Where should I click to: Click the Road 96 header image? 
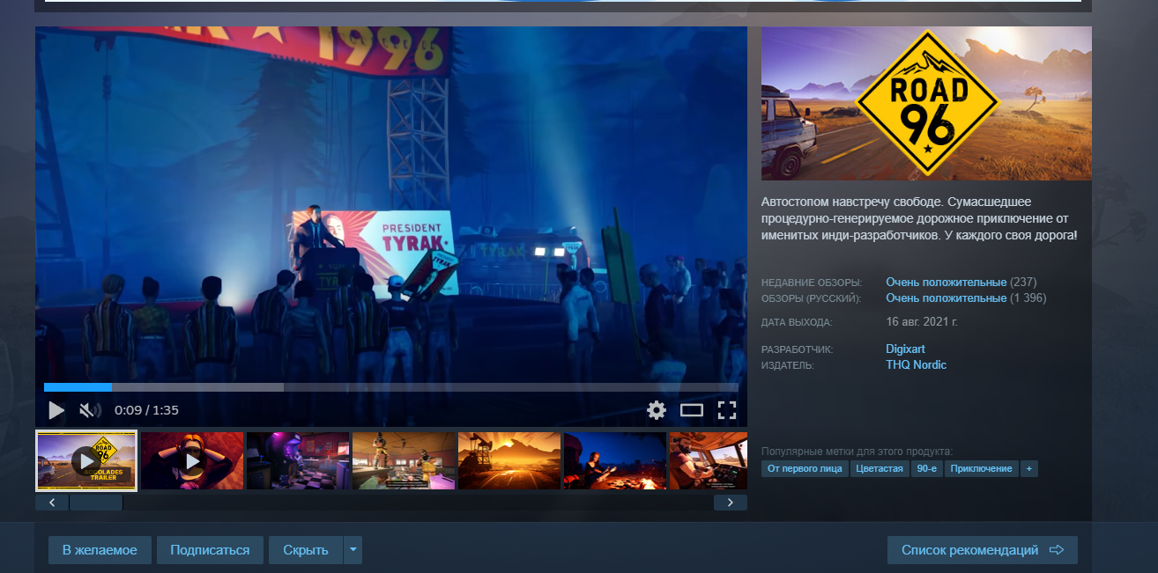(926, 103)
